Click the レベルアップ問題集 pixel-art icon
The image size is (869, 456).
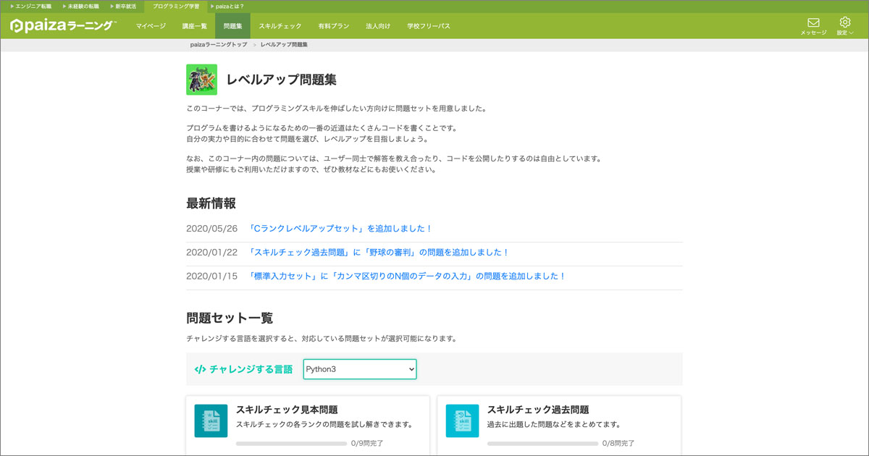point(201,80)
